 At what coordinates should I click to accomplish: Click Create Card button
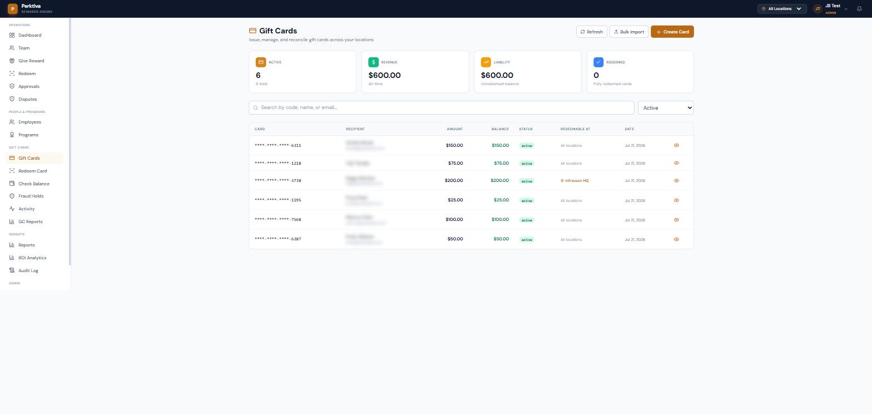click(x=672, y=32)
